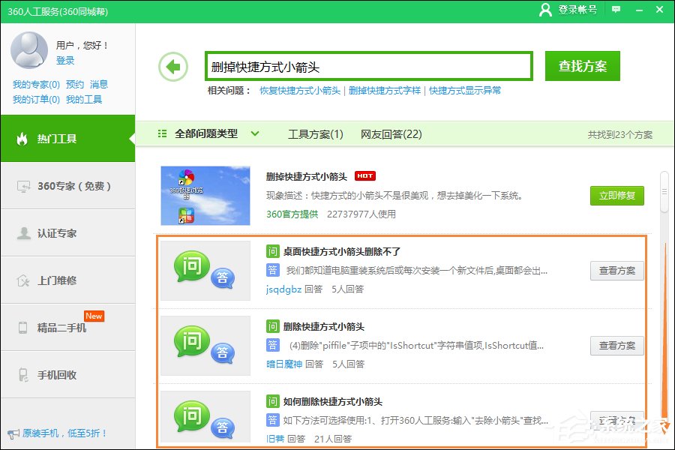Click the 查找方案 search button
The width and height of the screenshot is (675, 450).
pos(583,66)
